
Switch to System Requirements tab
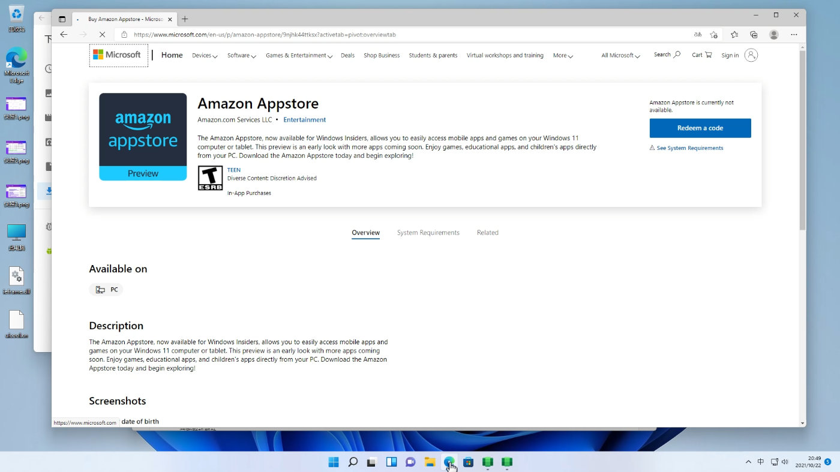(x=428, y=233)
